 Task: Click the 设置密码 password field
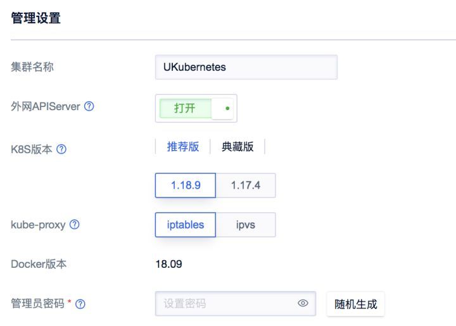point(225,304)
